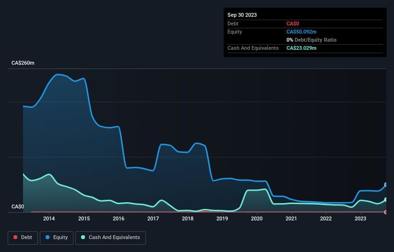
Task: Click the Equity label in tooltip
Action: [x=235, y=32]
